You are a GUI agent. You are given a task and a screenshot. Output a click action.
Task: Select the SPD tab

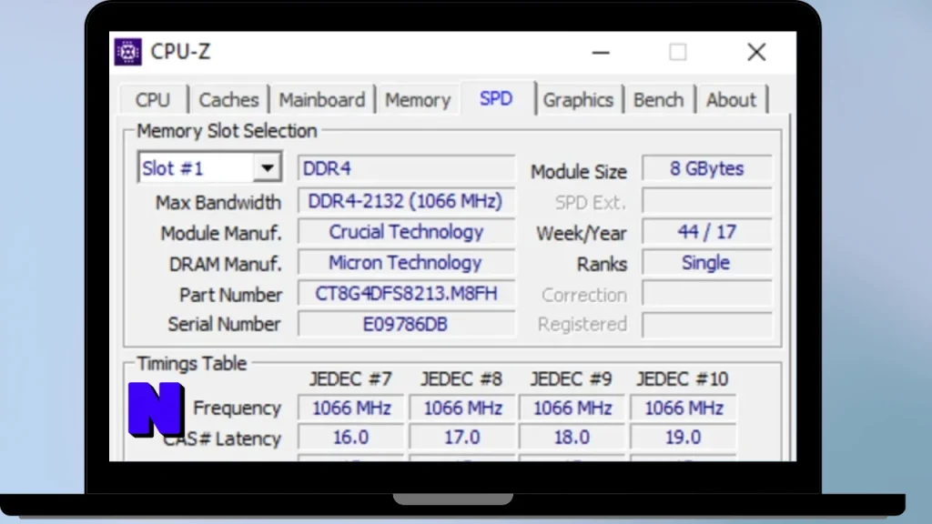496,98
